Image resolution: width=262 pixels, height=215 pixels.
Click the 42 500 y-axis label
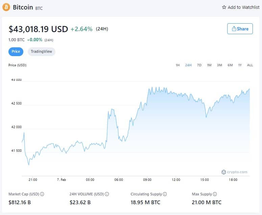click(17, 103)
